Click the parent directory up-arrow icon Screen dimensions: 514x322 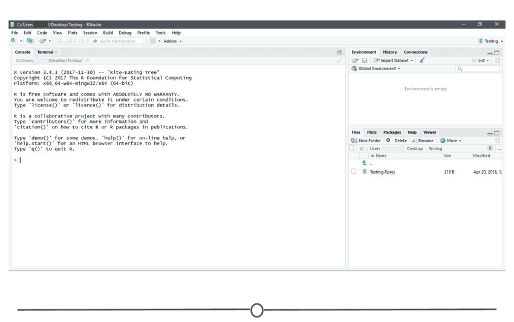(364, 163)
